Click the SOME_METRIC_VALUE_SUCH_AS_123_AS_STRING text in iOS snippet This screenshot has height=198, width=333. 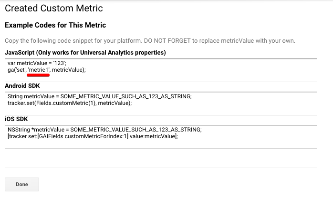tap(135, 130)
